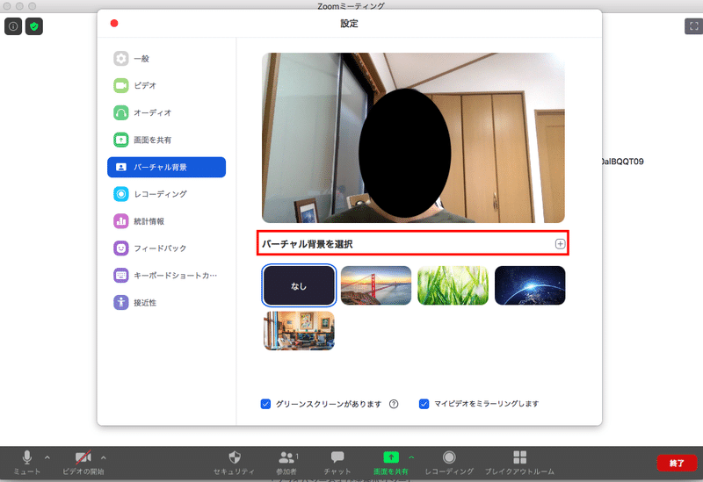Open ブレイクアウトルーム from the toolbar
Image resolution: width=703 pixels, height=482 pixels.
pyautogui.click(x=519, y=463)
